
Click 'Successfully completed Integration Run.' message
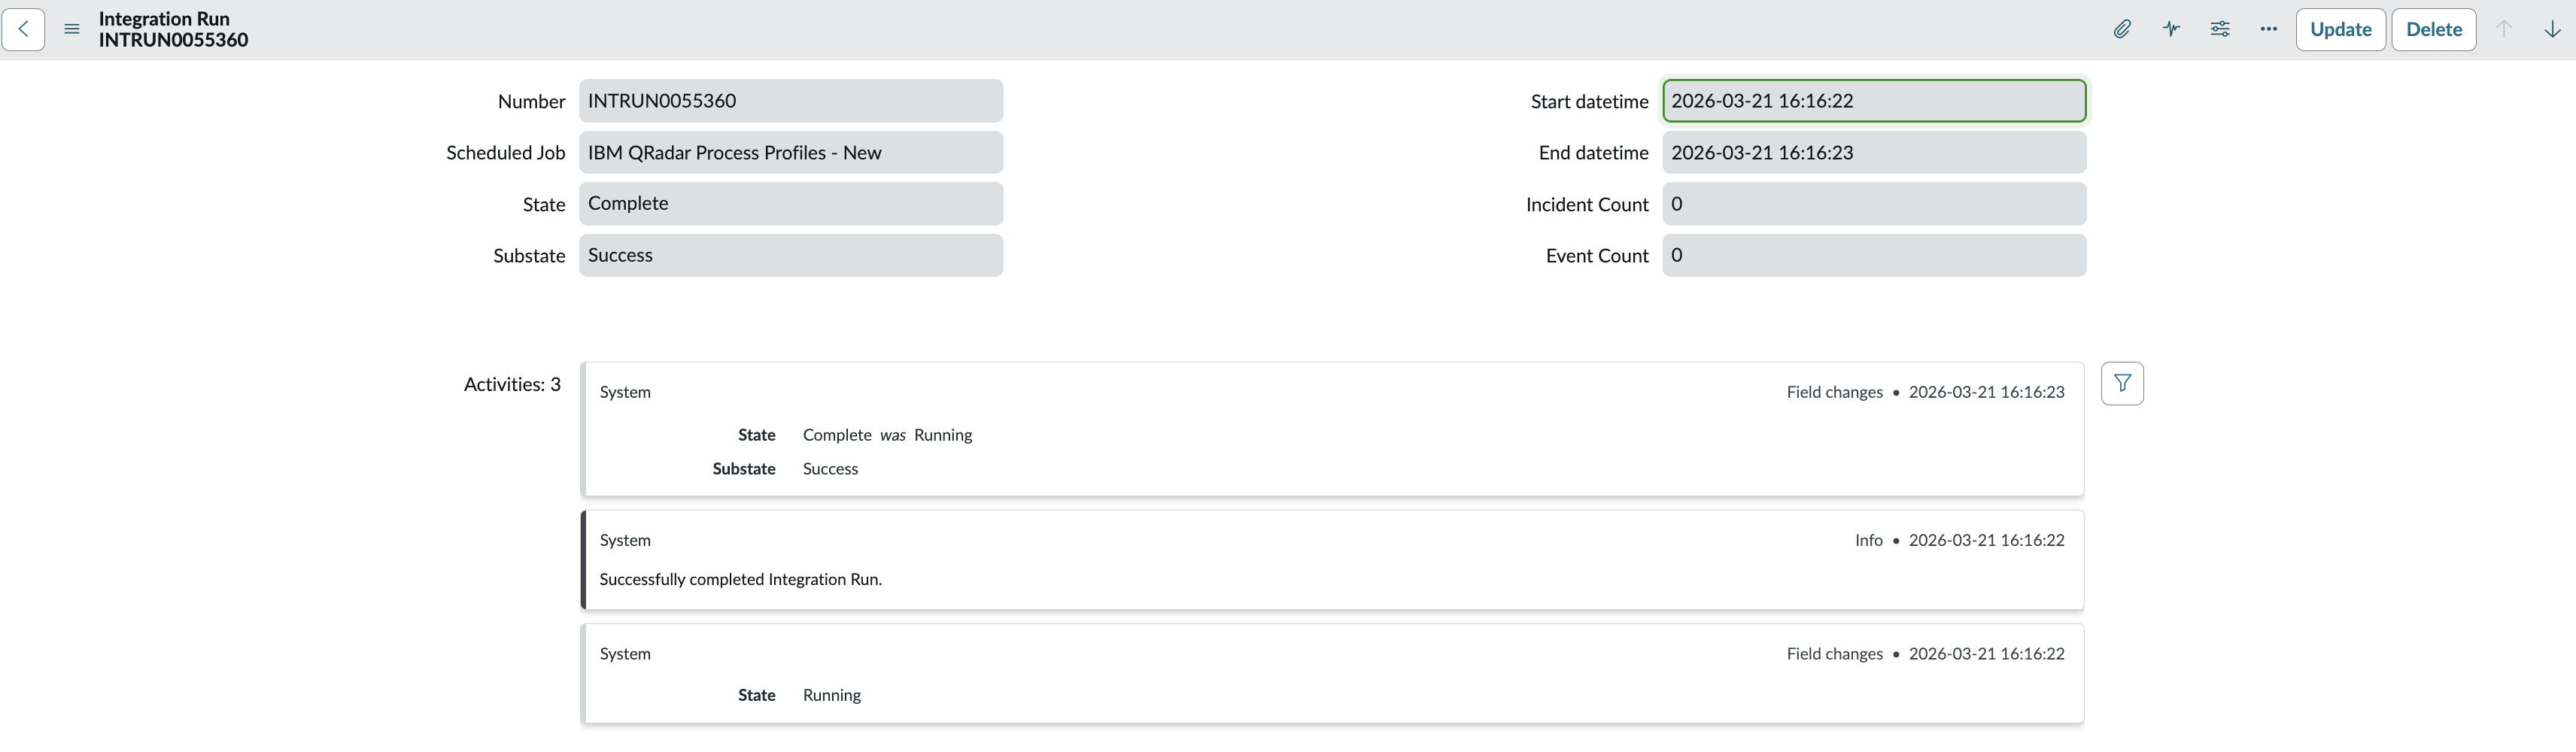tap(740, 579)
